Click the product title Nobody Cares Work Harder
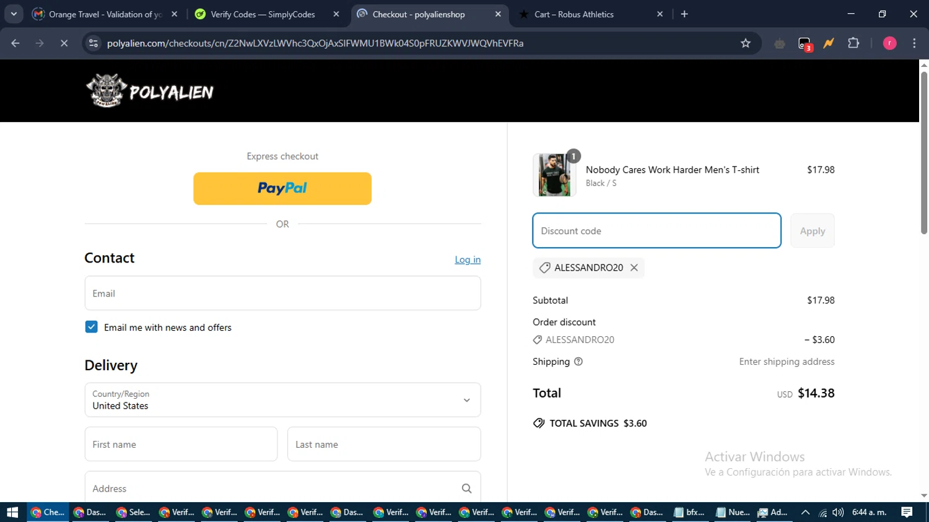The height and width of the screenshot is (522, 929). [x=672, y=170]
